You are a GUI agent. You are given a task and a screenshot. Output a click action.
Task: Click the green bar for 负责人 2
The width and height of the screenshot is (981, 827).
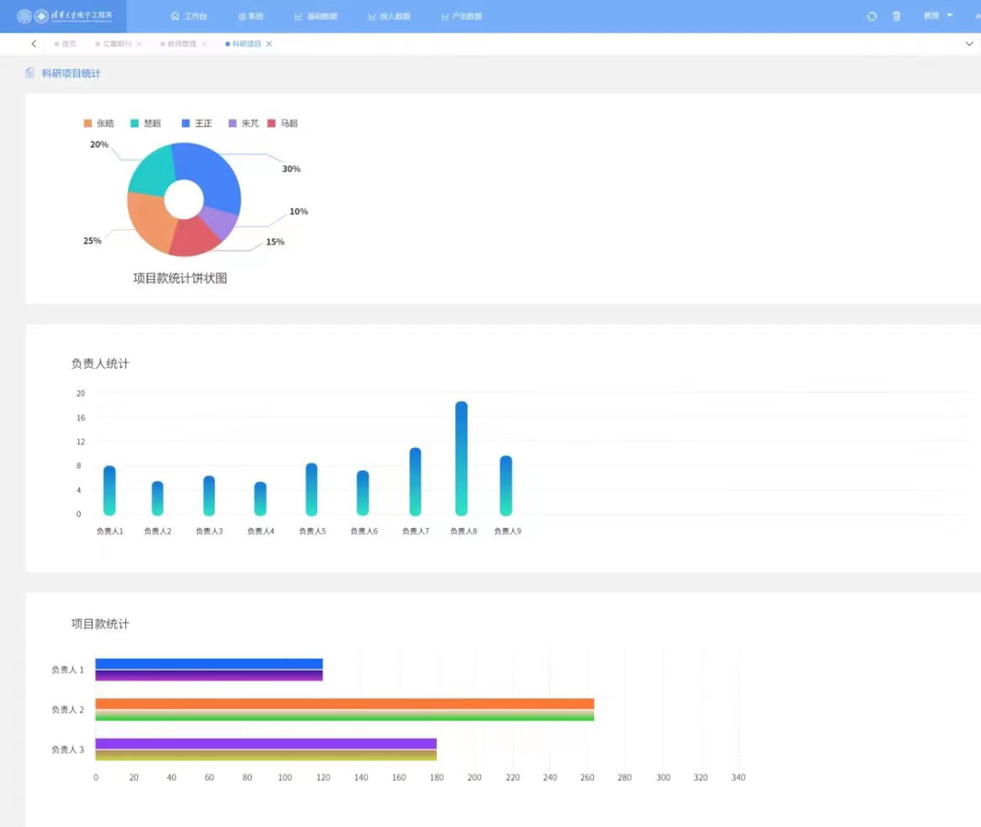coord(345,715)
